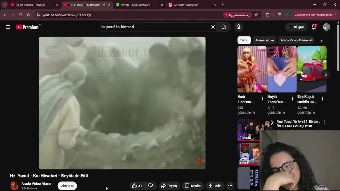
Task: Open options for Final Touch Türkiye video
Action: point(325,122)
